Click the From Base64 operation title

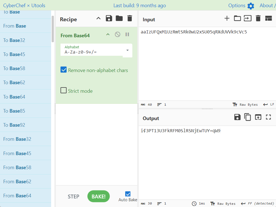pos(75,36)
